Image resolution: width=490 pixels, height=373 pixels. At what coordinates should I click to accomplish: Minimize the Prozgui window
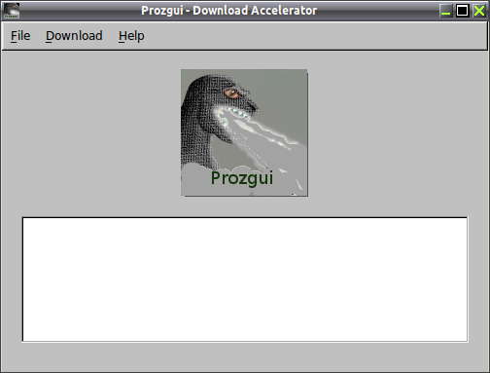click(446, 11)
